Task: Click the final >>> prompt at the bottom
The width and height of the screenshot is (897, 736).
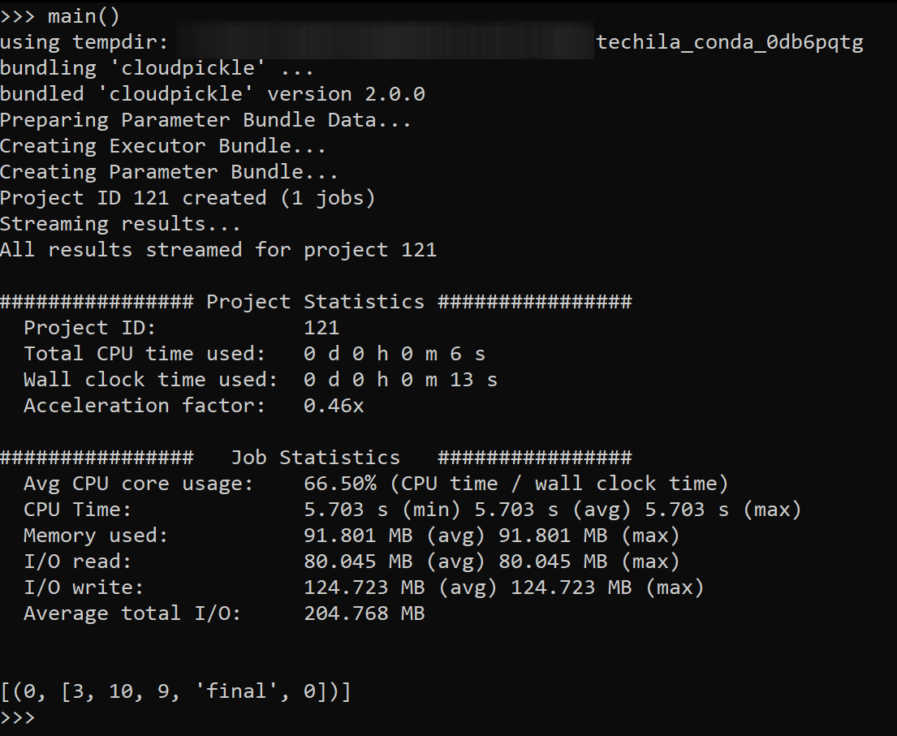Action: coord(18,717)
